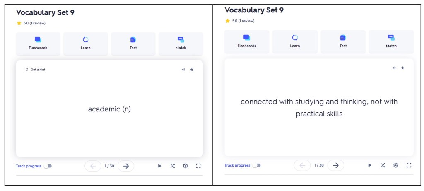Star the 'academic (n)' flashcard
The width and height of the screenshot is (424, 191).
click(192, 70)
